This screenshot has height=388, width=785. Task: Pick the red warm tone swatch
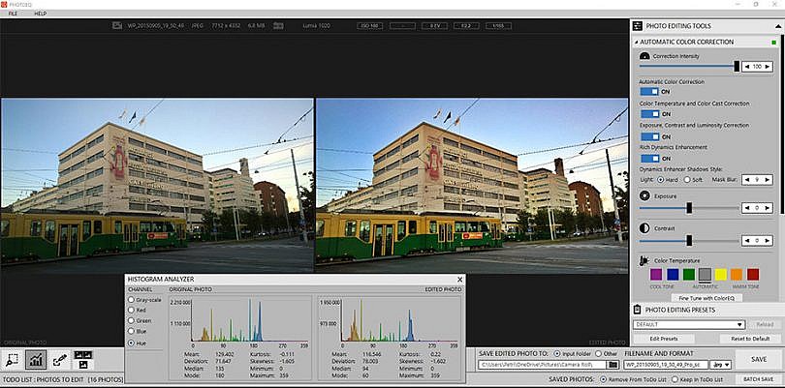pyautogui.click(x=753, y=275)
